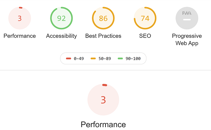Open the Accessibility 92 score gauge
211x130 pixels.
[x=62, y=18]
